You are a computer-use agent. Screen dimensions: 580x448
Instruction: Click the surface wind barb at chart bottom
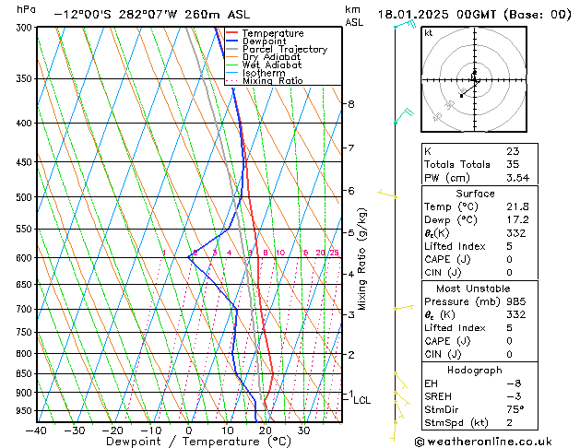(394, 431)
